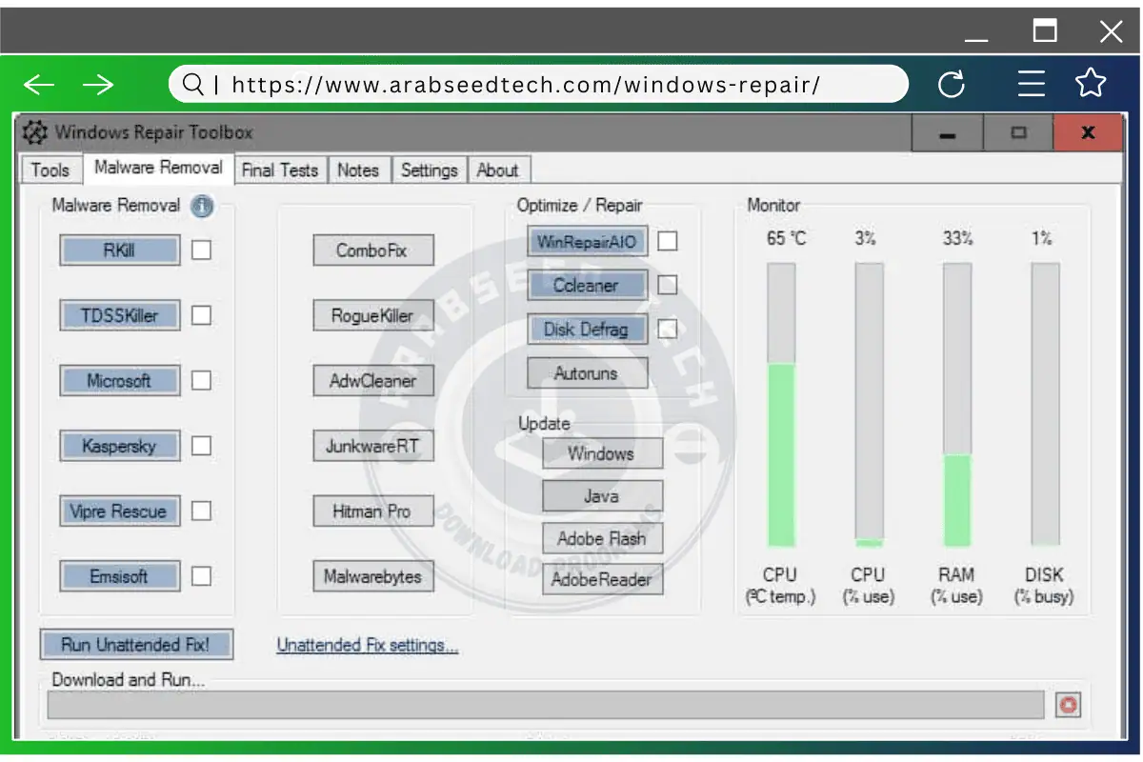
Task: Enable the RKill checkbox
Action: click(x=201, y=251)
